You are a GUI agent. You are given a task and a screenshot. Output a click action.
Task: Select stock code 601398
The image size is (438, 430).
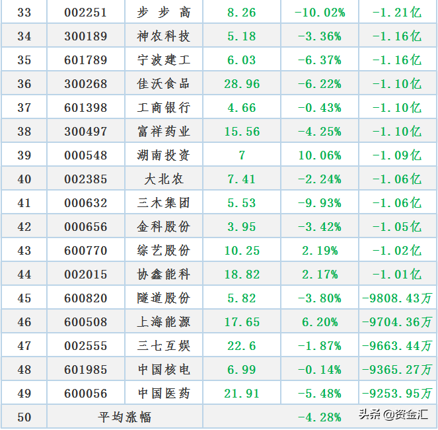(85, 108)
